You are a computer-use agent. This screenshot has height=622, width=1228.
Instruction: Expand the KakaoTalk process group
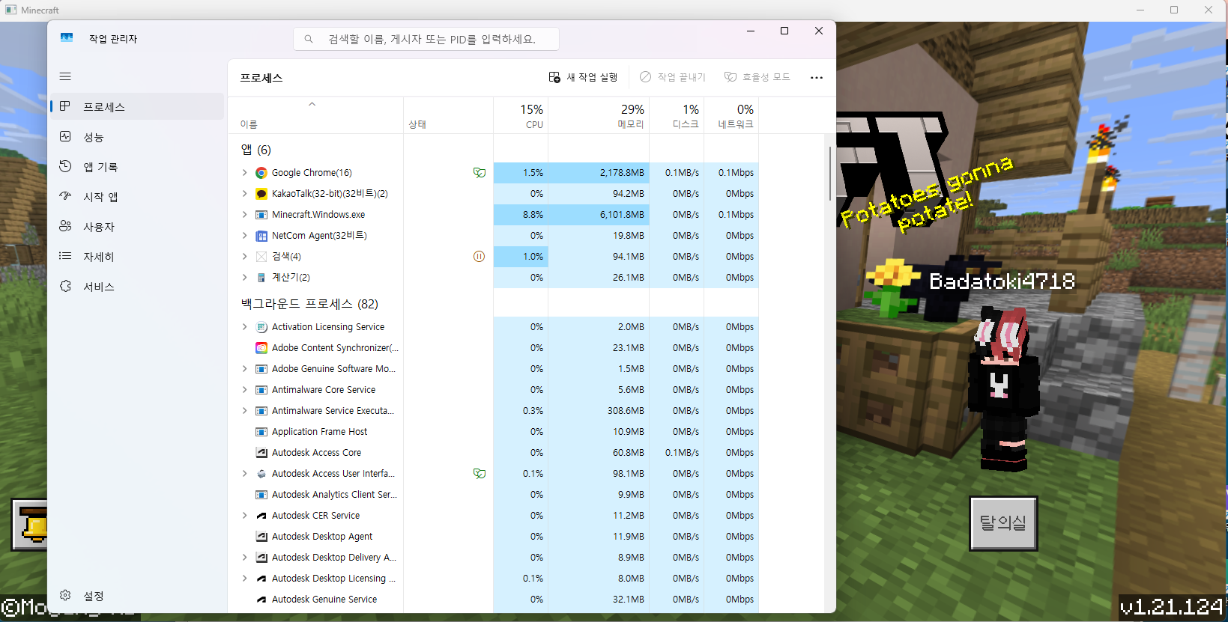pyautogui.click(x=244, y=194)
